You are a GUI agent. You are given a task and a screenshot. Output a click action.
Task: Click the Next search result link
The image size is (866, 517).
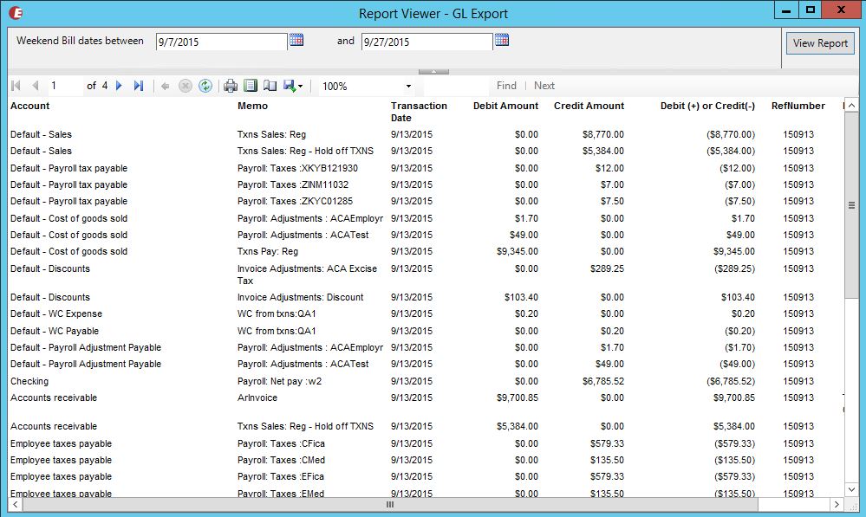pyautogui.click(x=544, y=86)
